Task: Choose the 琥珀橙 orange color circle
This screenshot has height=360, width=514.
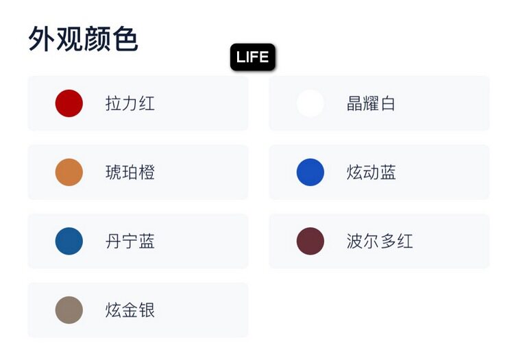Action: pyautogui.click(x=69, y=172)
